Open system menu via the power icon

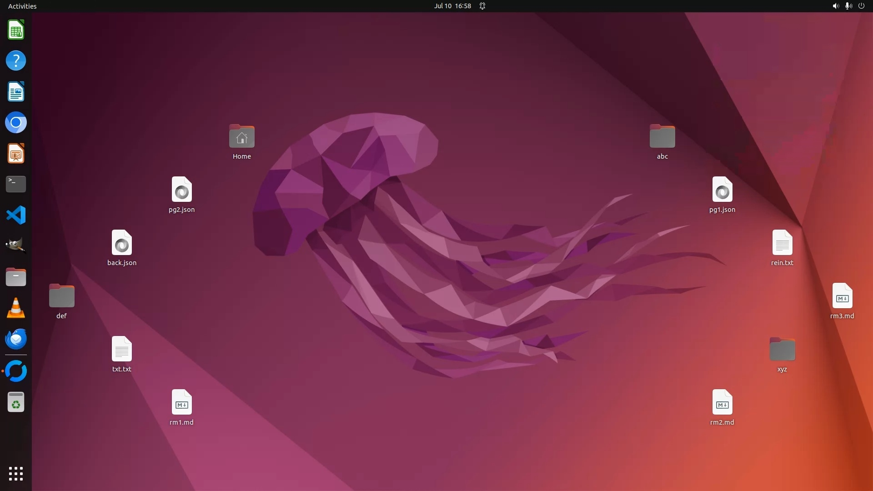pos(861,6)
